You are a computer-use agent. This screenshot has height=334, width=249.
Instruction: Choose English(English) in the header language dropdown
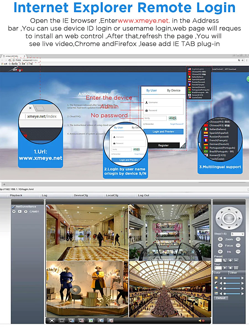pos(198,69)
